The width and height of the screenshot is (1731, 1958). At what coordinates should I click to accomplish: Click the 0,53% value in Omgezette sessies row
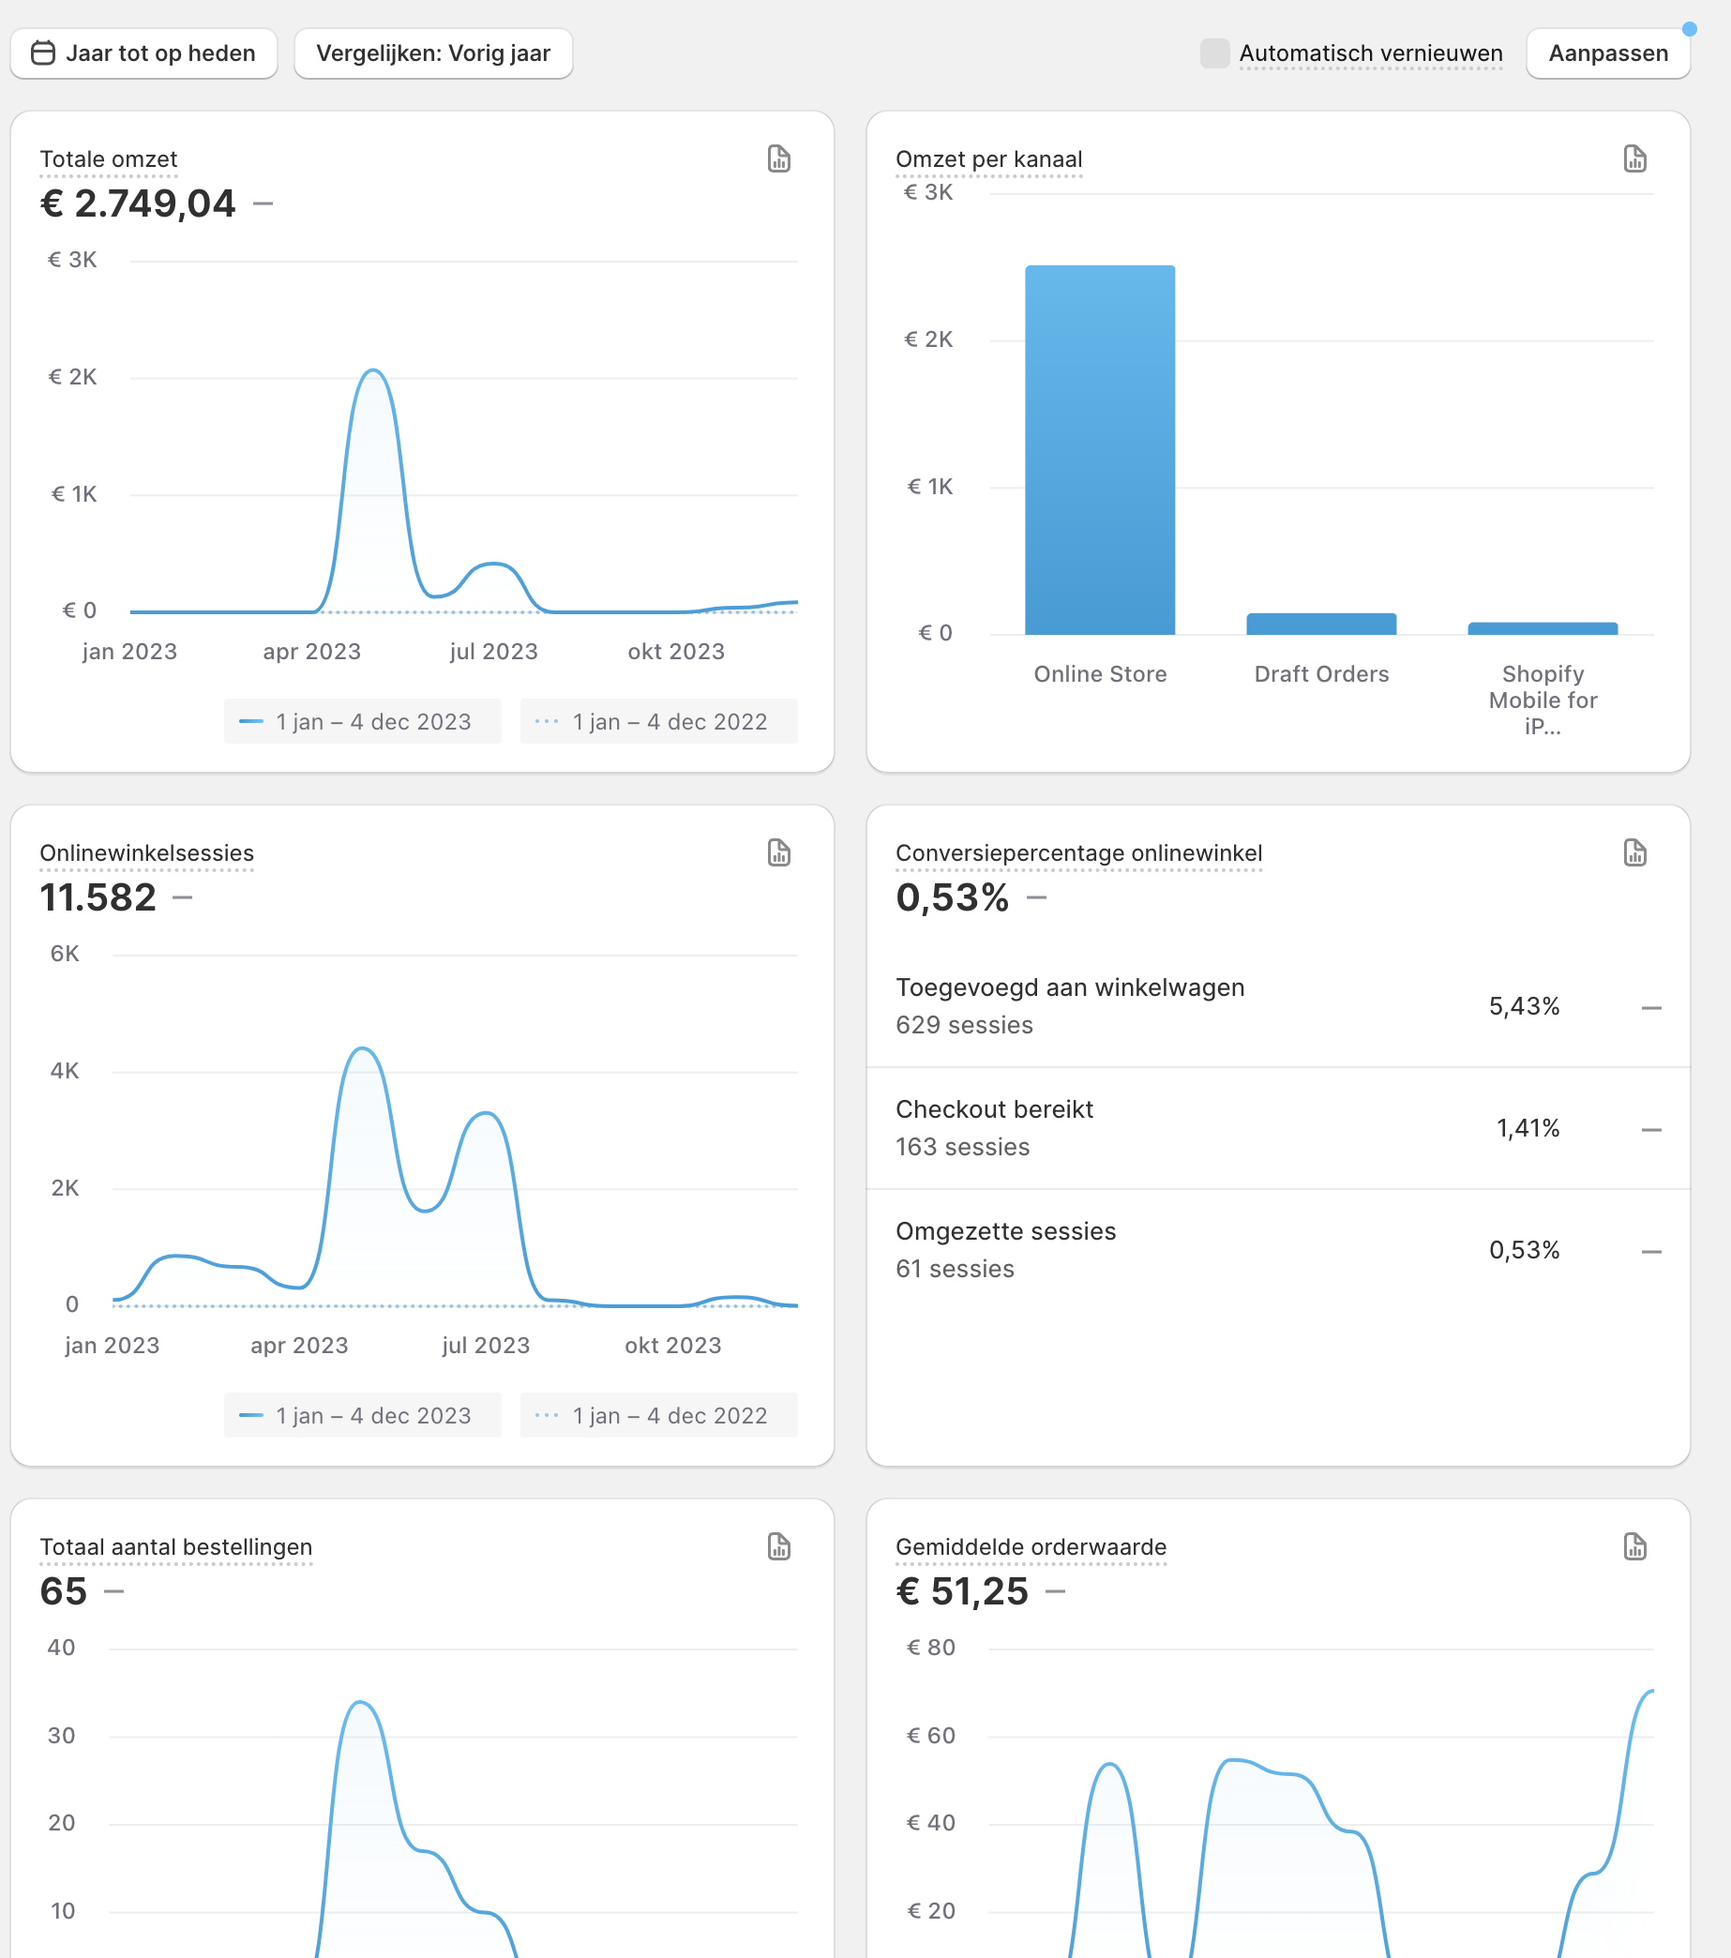(1523, 1250)
